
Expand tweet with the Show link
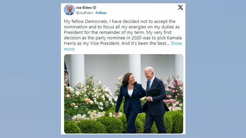[176, 43]
